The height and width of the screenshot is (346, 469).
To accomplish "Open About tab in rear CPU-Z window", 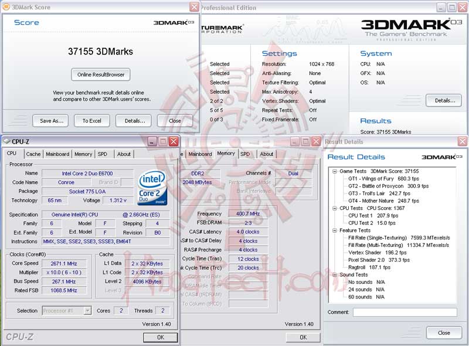I will point(267,154).
